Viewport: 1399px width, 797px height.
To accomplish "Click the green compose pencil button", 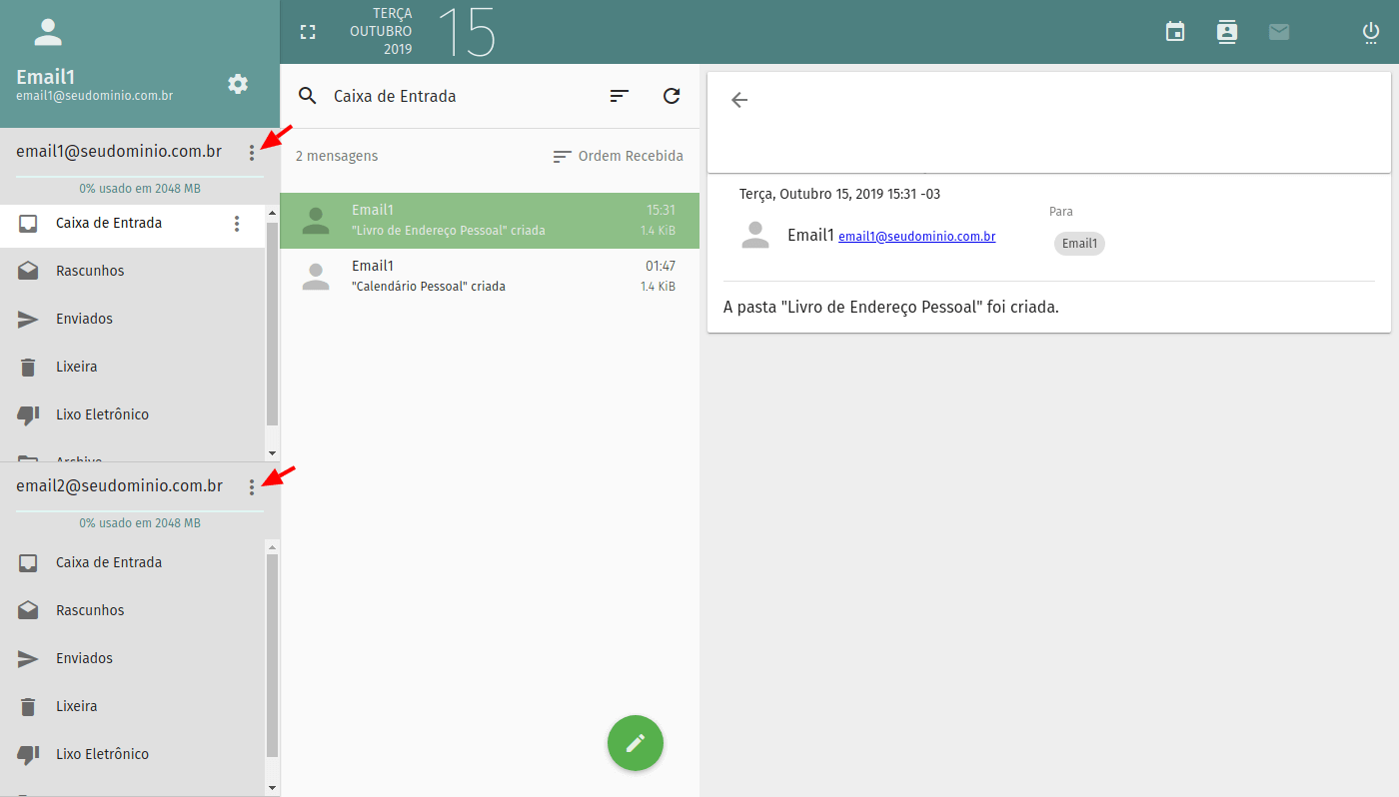I will [x=636, y=743].
